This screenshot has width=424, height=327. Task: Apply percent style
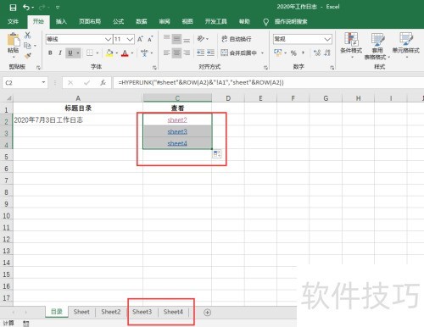(x=293, y=53)
